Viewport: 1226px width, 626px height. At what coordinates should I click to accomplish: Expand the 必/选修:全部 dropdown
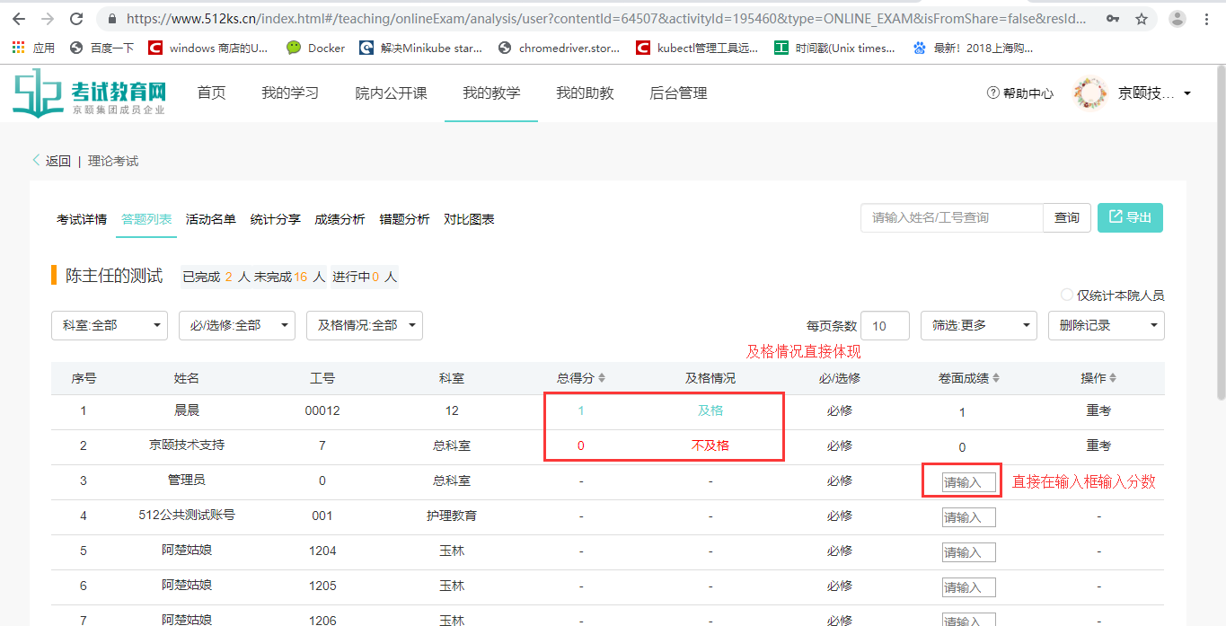237,325
